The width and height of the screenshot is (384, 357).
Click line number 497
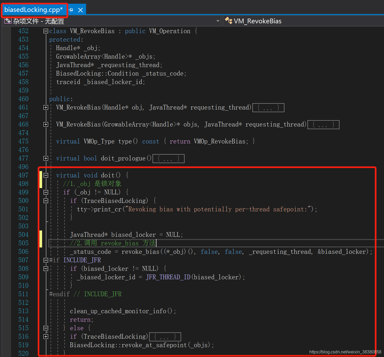pyautogui.click(x=23, y=175)
